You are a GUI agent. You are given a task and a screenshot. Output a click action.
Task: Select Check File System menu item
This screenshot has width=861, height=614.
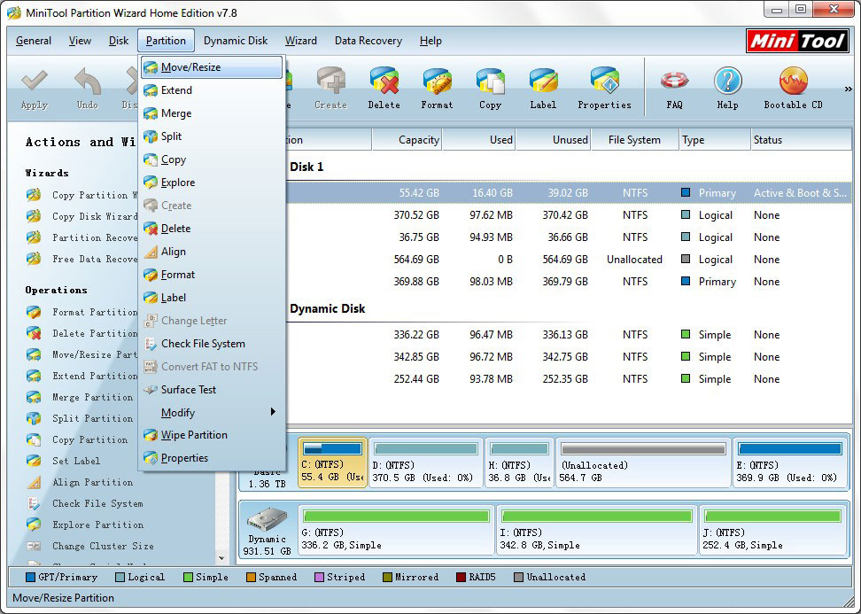[203, 344]
